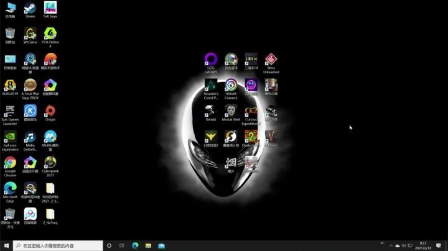The image size is (448, 251).
Task: Open the volume control in tray
Action: pyautogui.click(x=403, y=245)
